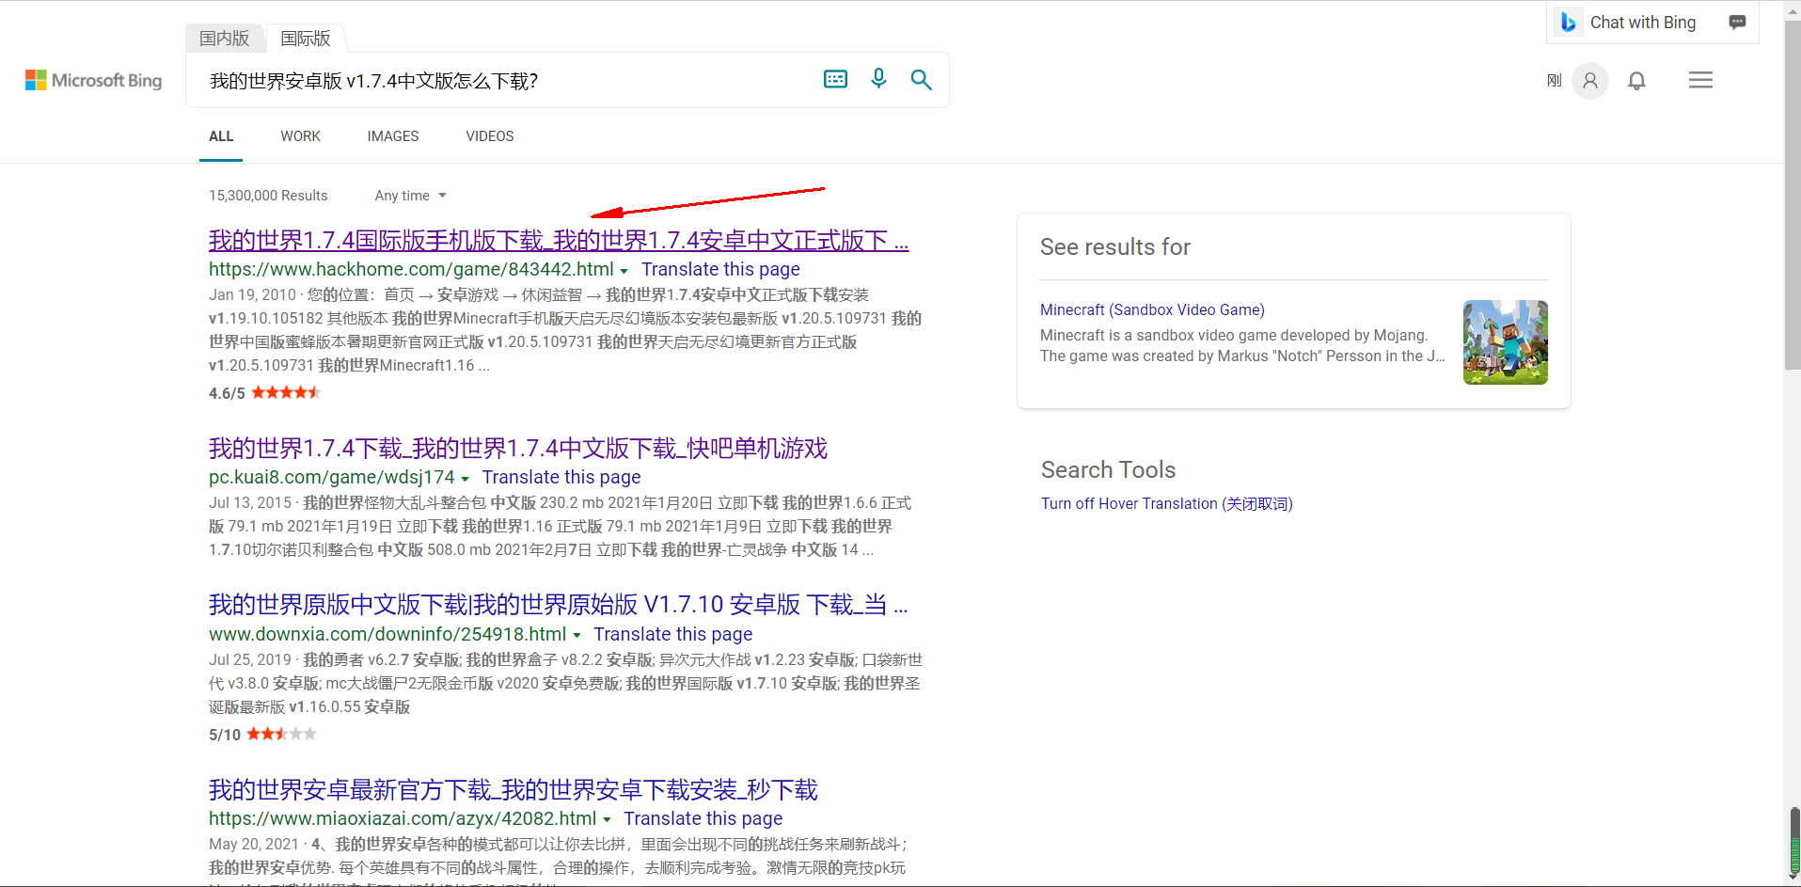Expand the miaoxiazai.com URL dropdown arrow
1801x887 pixels.
(x=607, y=820)
